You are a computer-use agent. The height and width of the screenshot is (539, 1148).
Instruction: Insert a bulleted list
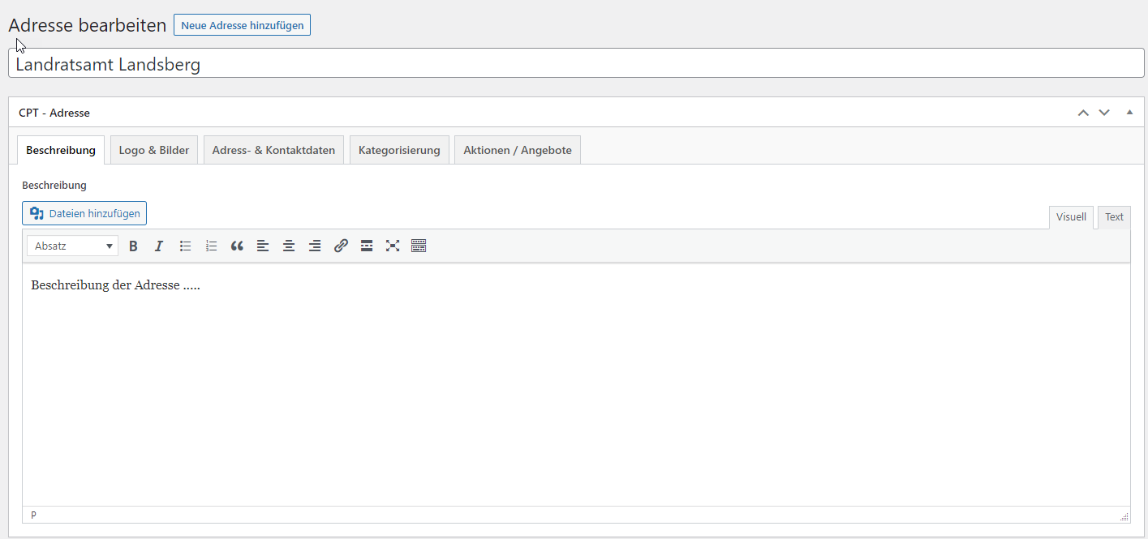[x=185, y=246]
